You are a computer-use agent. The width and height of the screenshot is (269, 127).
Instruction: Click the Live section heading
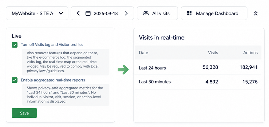tap(17, 36)
